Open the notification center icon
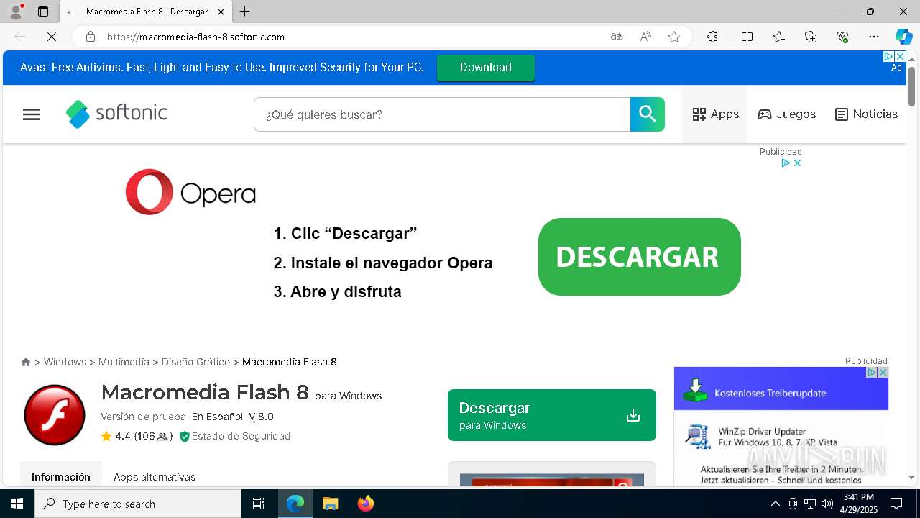Image resolution: width=920 pixels, height=518 pixels. [896, 504]
